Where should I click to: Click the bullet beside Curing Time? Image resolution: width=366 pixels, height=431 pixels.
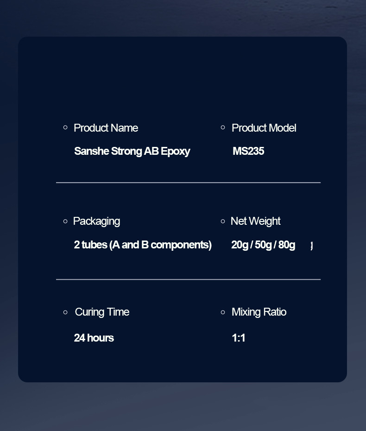[x=65, y=312]
